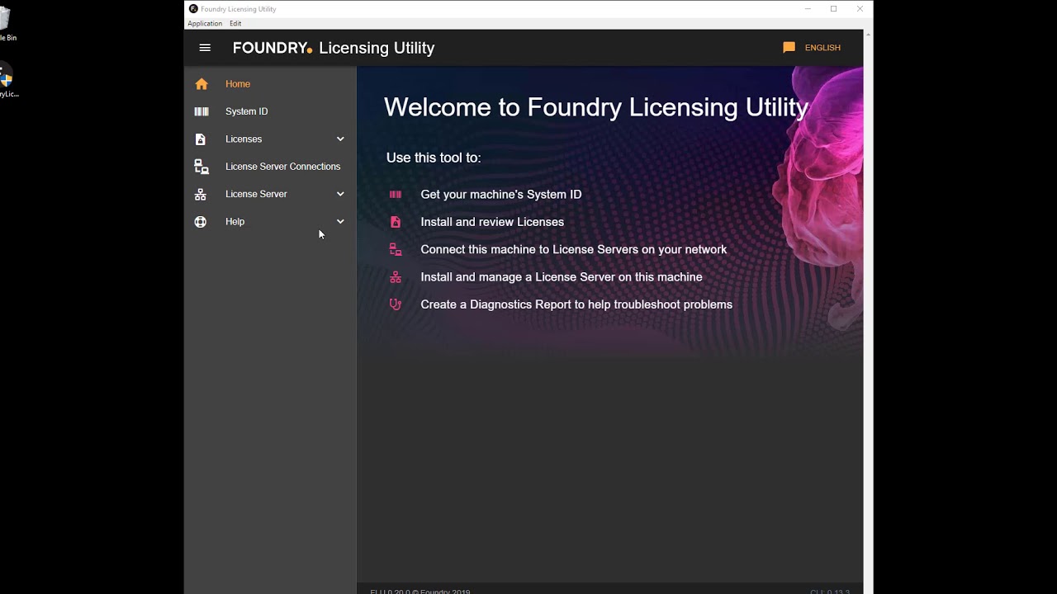Image resolution: width=1057 pixels, height=594 pixels.
Task: Close the Foundry Licensing Utility window
Action: pos(860,9)
